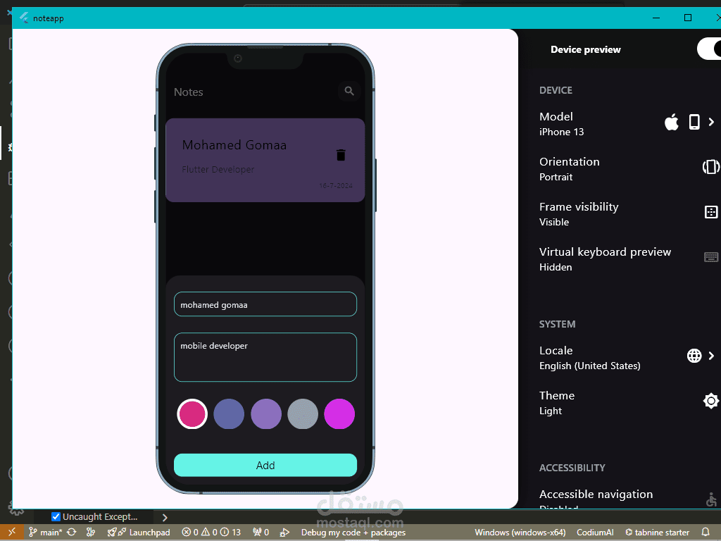Open the Mohamed Gomaa note card
This screenshot has height=541, width=721.
pos(265,160)
